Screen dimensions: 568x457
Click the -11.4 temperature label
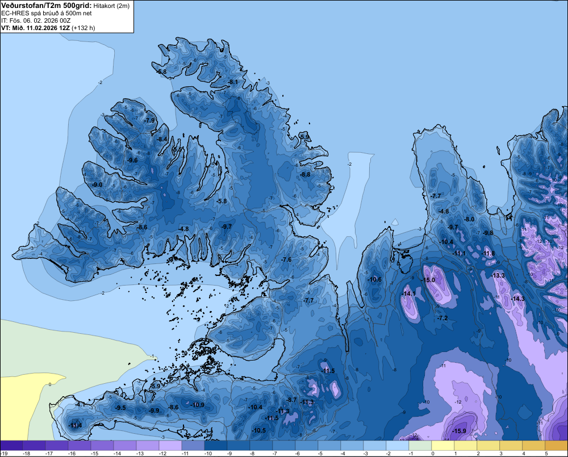click(76, 425)
